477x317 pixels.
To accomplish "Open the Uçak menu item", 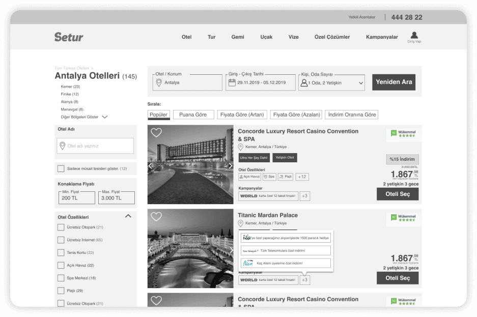I will pyautogui.click(x=266, y=37).
